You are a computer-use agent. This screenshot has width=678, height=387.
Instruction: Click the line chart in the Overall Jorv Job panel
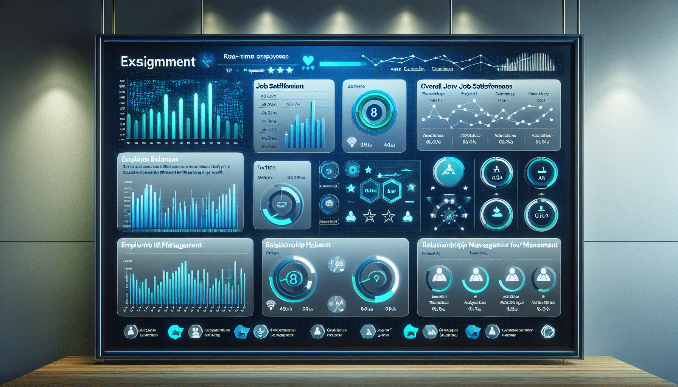488,113
